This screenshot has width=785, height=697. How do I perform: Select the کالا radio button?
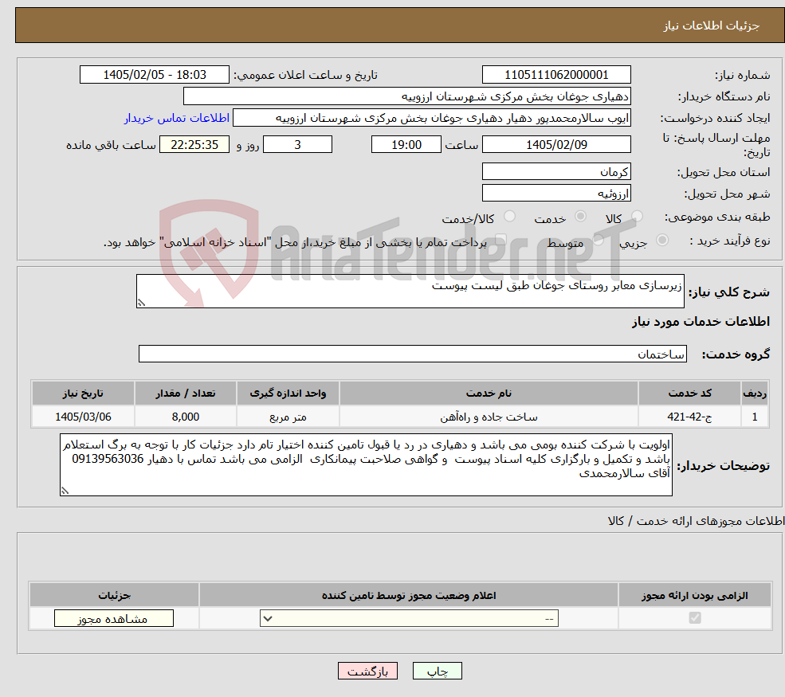tap(637, 216)
